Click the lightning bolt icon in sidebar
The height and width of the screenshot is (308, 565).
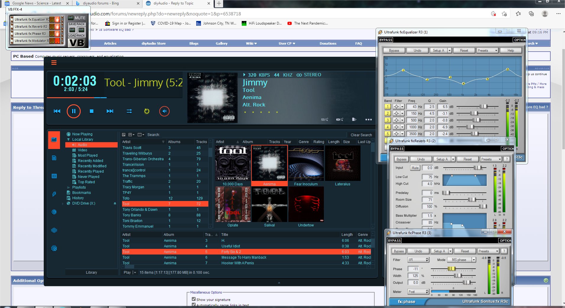pos(54,194)
